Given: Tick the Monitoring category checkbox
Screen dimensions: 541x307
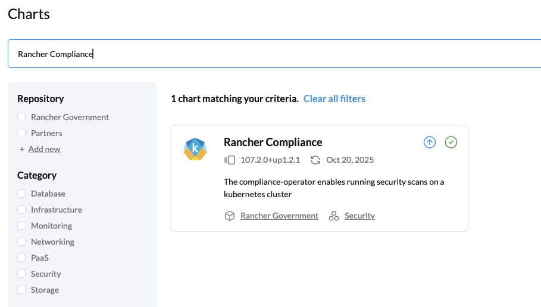Looking at the screenshot, I should pos(21,226).
